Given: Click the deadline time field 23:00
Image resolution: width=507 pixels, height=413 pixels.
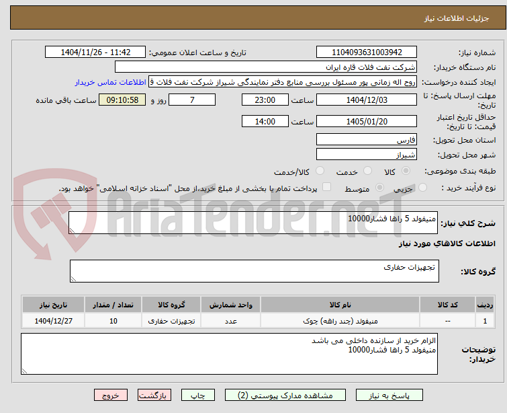Looking at the screenshot, I should coord(265,100).
